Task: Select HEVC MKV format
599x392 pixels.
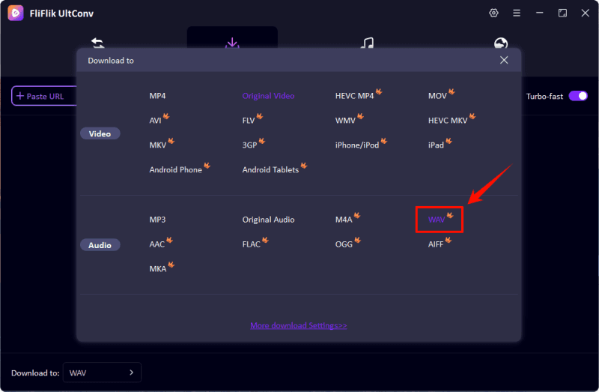Action: (448, 121)
